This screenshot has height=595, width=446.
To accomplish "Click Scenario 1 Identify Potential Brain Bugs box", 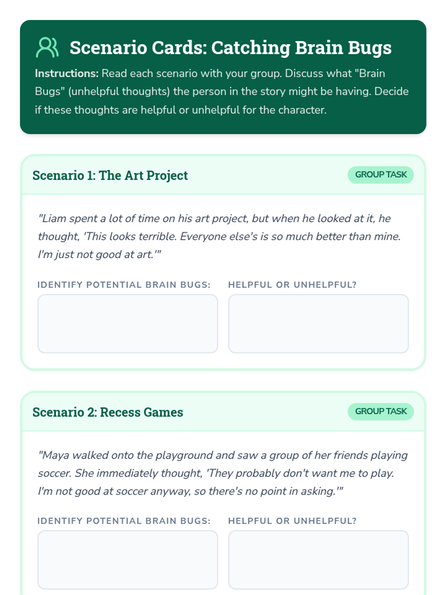I will coord(127,324).
